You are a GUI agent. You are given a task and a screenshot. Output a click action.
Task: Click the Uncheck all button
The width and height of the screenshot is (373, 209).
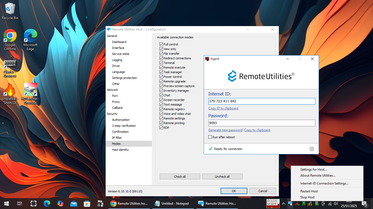coord(222,177)
